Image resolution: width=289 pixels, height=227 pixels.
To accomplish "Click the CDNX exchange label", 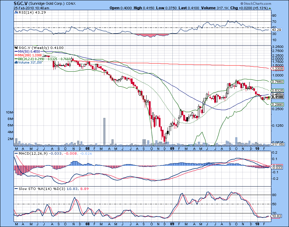I will click(71, 4).
